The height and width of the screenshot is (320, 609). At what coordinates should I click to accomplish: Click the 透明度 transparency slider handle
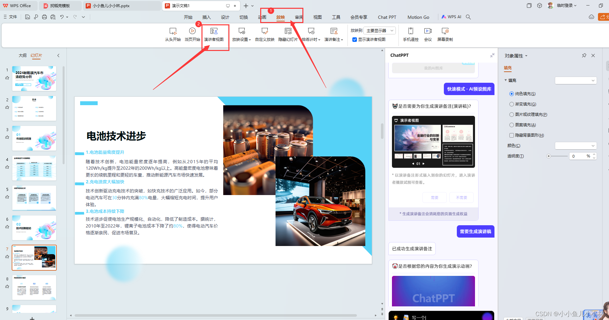pos(549,156)
